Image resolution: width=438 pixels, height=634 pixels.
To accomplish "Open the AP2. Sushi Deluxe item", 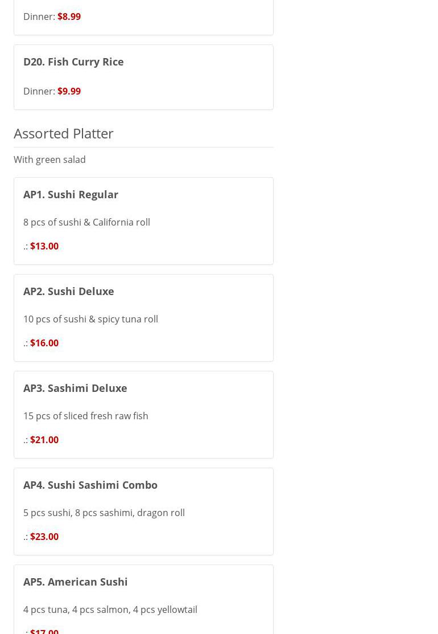I will (x=68, y=291).
